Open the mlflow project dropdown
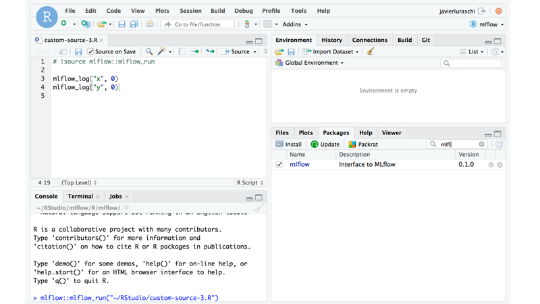This screenshot has height=304, width=540. coord(487,24)
